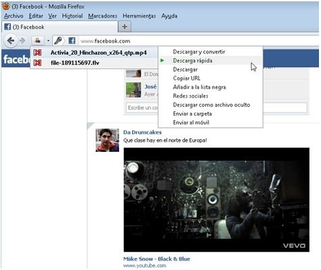
Task: Open a new tab with plus button
Action: [125, 27]
